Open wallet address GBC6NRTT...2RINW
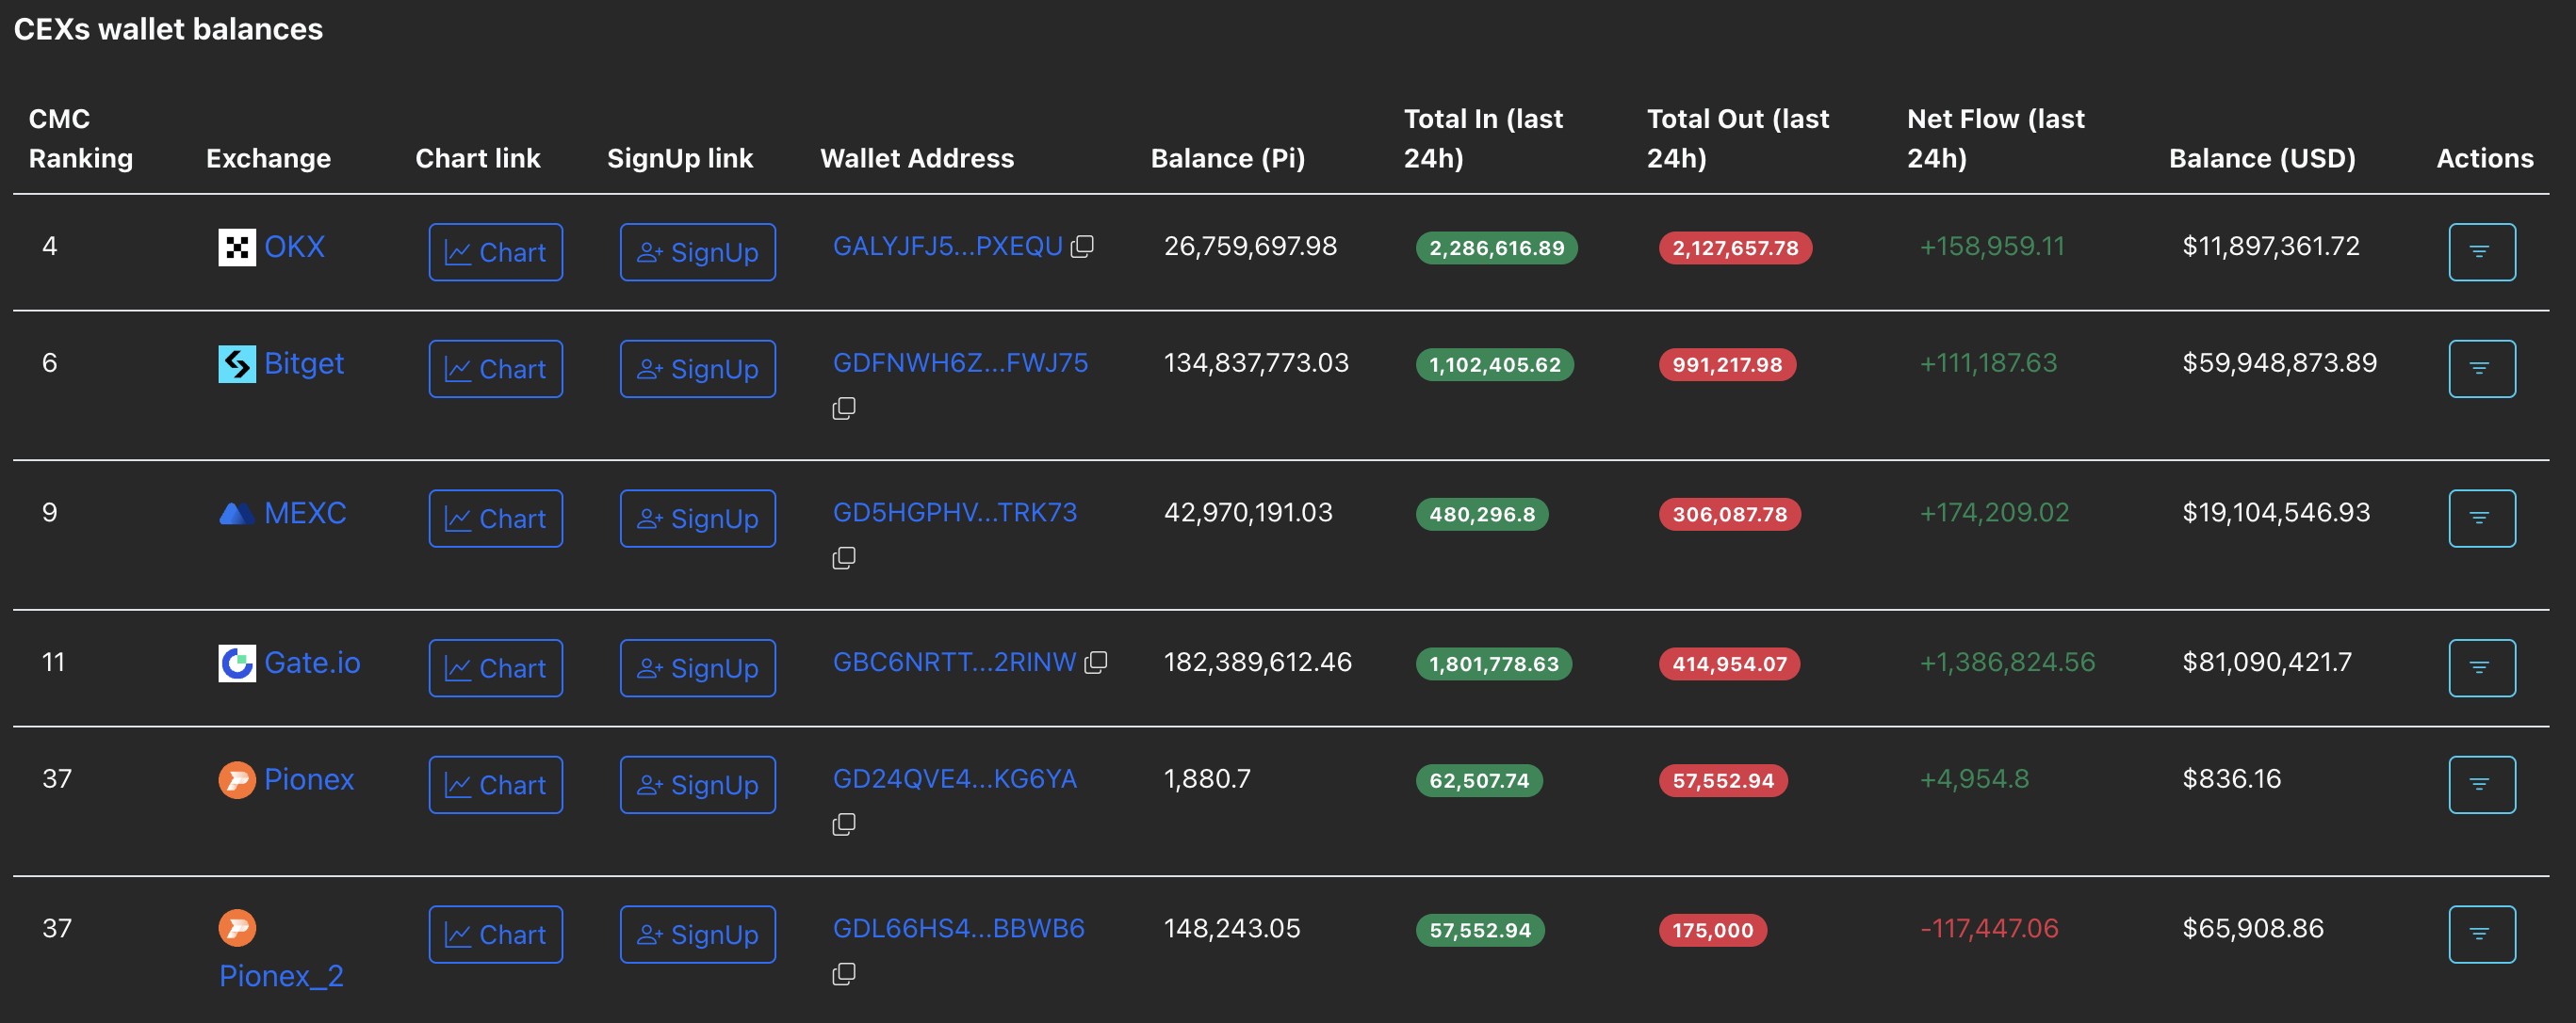Screen dimensions: 2576x1023 click(955, 663)
